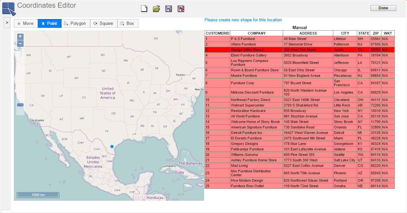Expand the left side panel arrow

tap(7, 23)
